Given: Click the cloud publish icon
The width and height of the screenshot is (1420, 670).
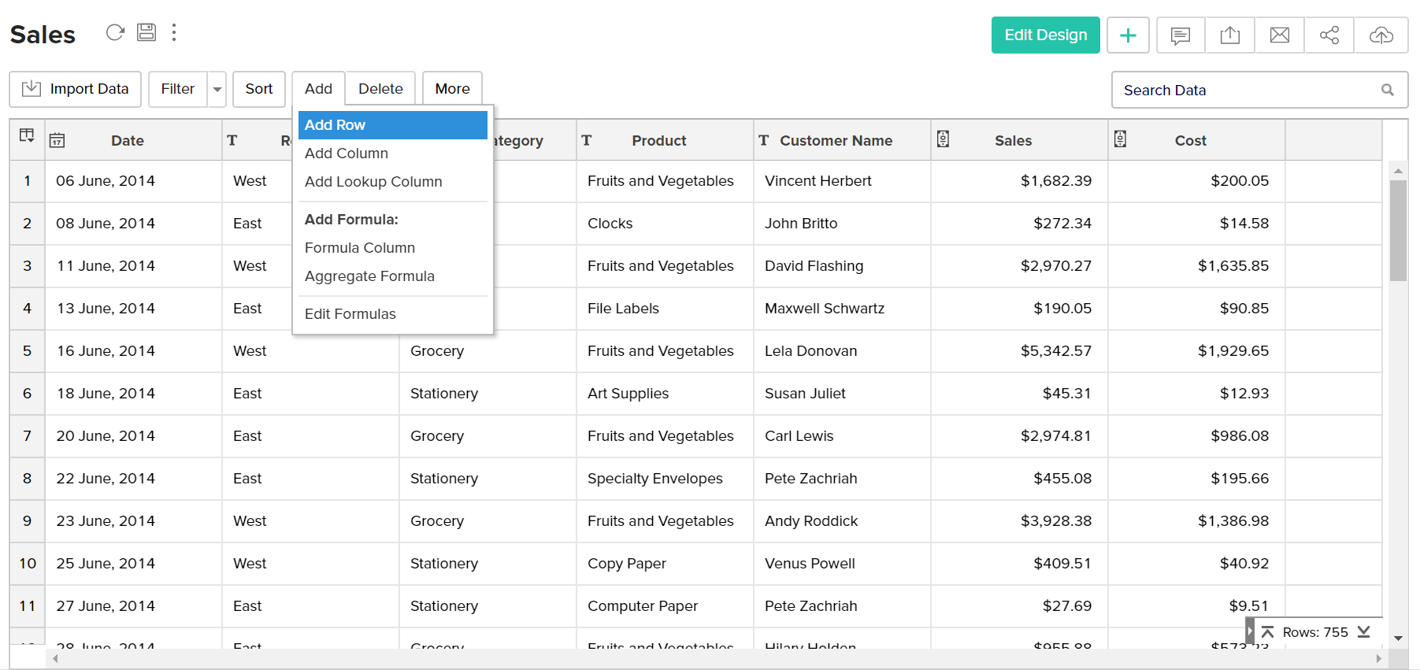Looking at the screenshot, I should [x=1381, y=35].
